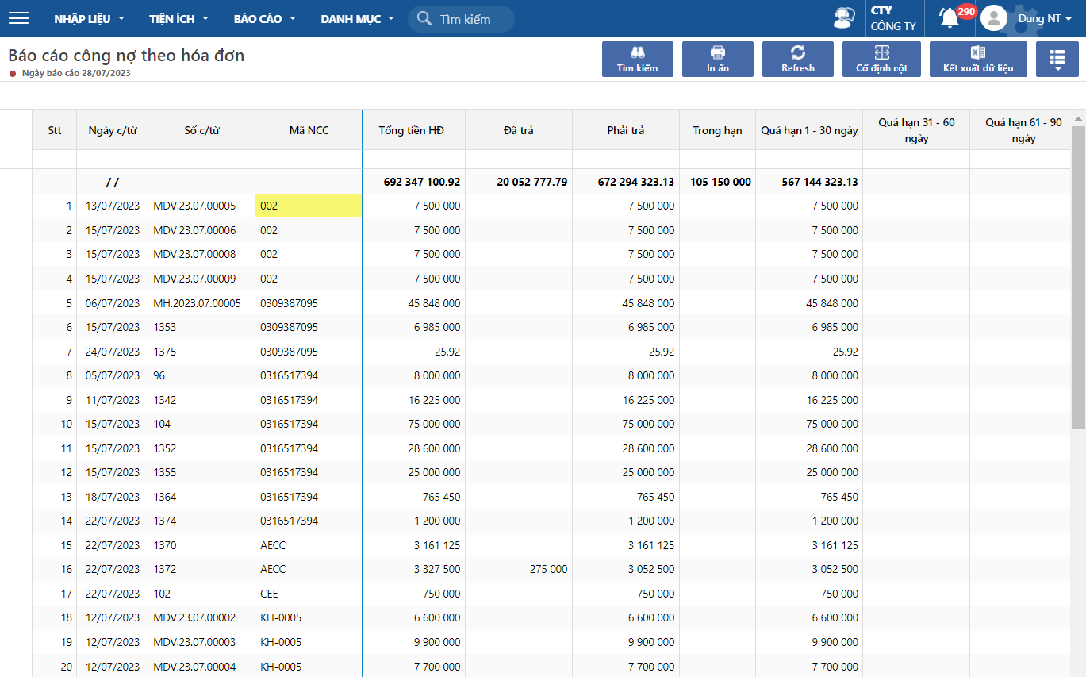1086x677 pixels.
Task: Click the customer support headset icon
Action: click(844, 18)
